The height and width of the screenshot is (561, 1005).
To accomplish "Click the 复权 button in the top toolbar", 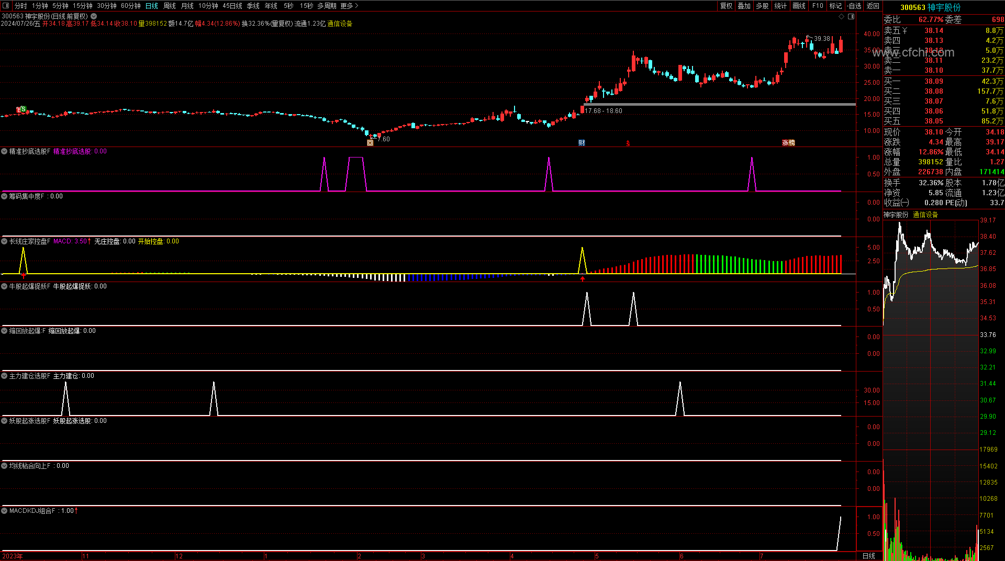I will tap(727, 6).
